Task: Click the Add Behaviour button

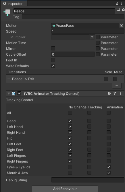Action: [65, 189]
